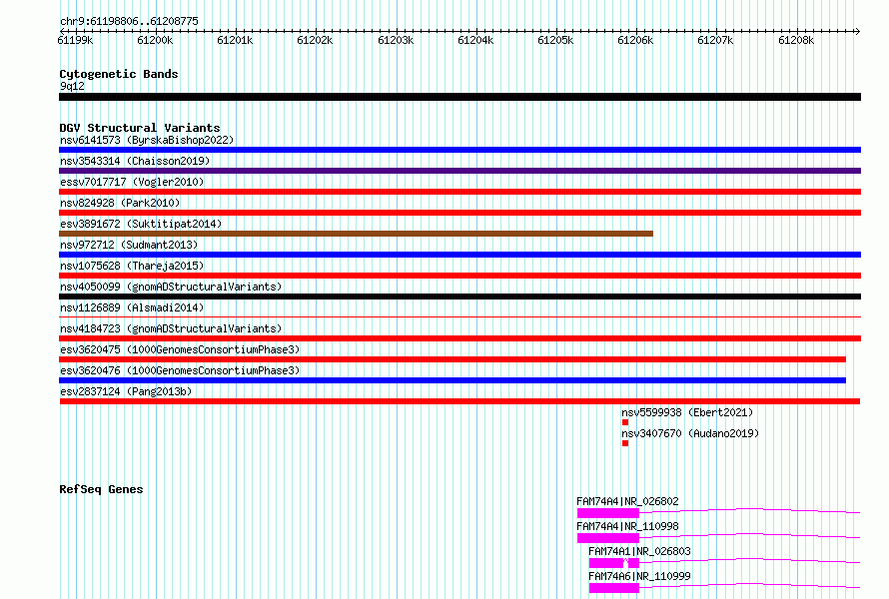This screenshot has width=889, height=599.
Task: Click the 61208k ruler tick label
Action: click(796, 40)
